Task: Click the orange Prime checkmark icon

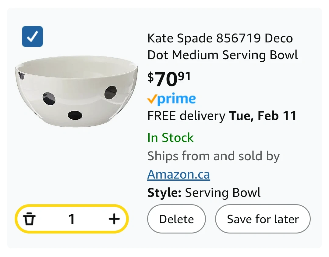Action: [x=152, y=99]
